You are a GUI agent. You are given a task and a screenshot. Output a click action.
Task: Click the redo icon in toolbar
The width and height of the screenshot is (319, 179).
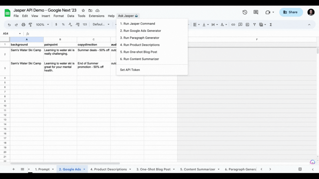pyautogui.click(x=16, y=25)
